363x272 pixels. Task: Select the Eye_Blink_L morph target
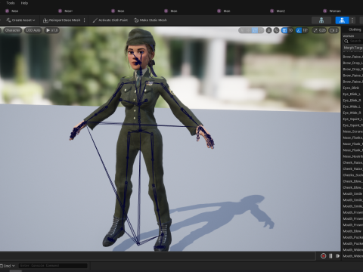click(352, 94)
